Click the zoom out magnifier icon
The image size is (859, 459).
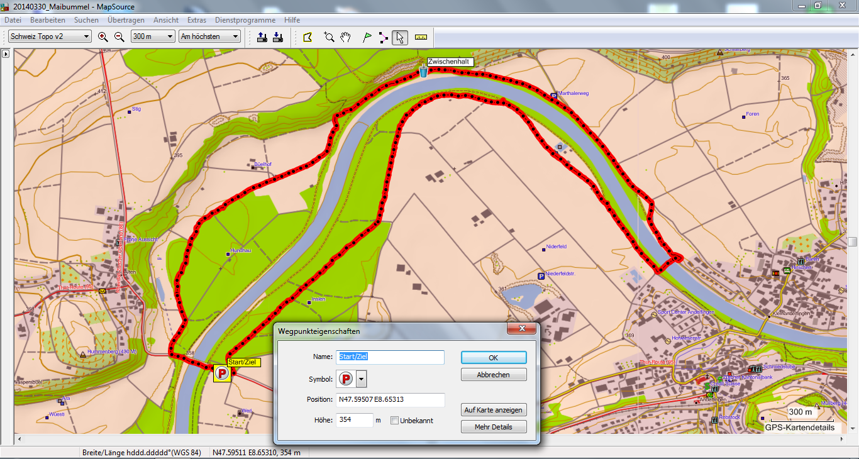coord(119,36)
